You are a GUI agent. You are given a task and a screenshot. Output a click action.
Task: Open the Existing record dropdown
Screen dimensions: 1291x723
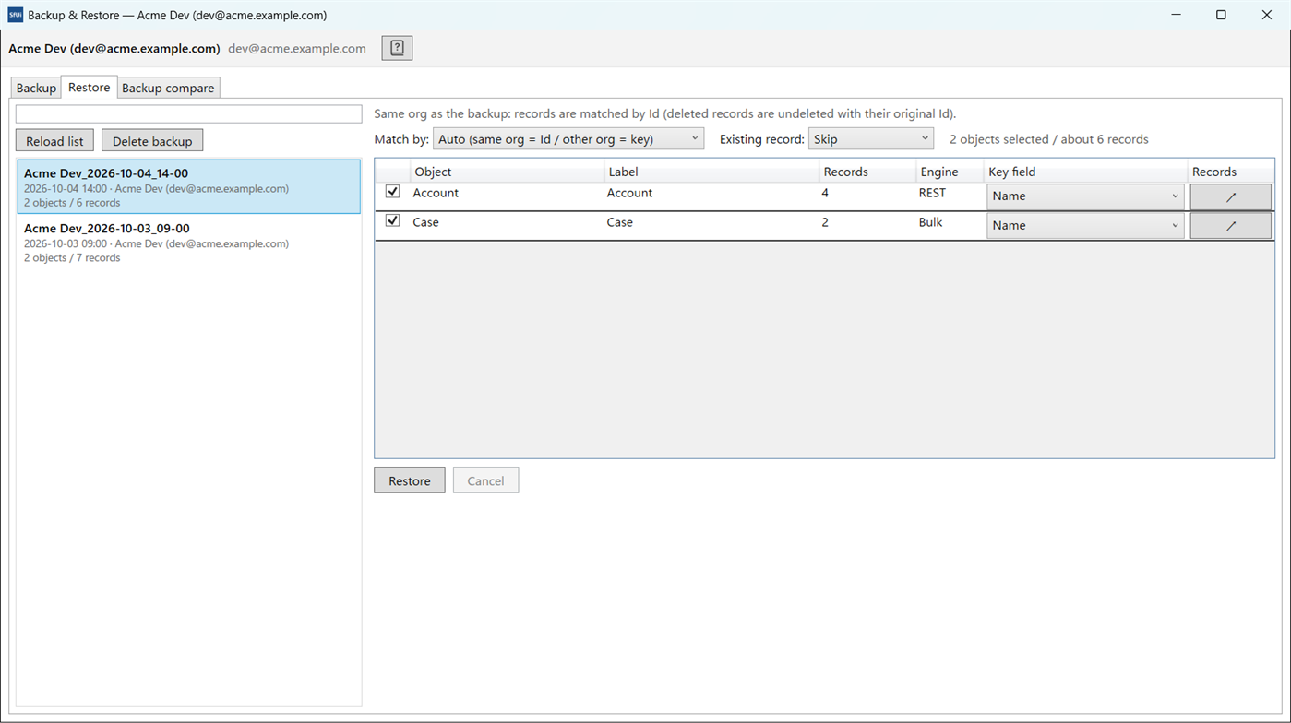point(871,138)
